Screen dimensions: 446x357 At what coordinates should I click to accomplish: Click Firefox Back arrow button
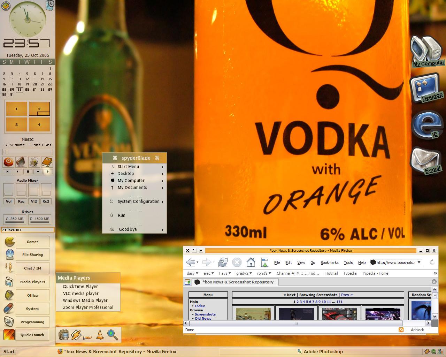tap(191, 262)
